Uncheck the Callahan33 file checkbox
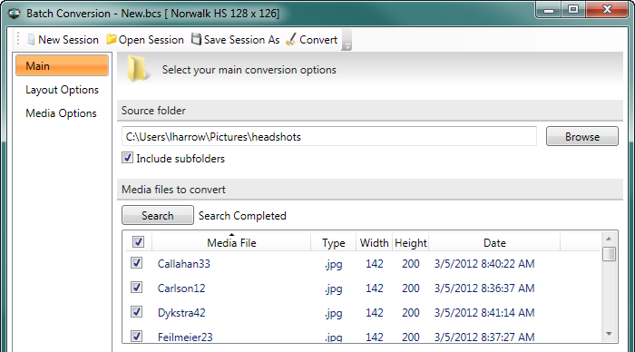The image size is (635, 352). pyautogui.click(x=136, y=263)
